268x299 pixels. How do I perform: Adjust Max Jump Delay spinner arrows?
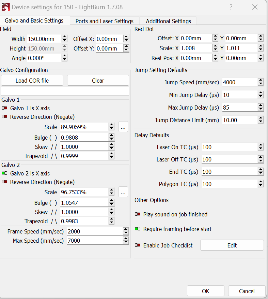pyautogui.click(x=261, y=108)
